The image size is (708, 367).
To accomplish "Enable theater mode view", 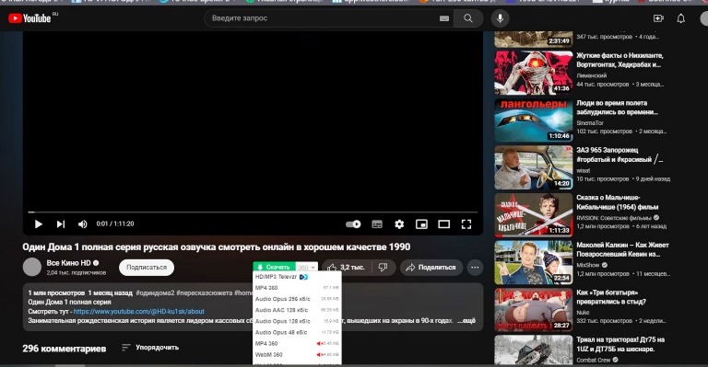I will click(443, 224).
